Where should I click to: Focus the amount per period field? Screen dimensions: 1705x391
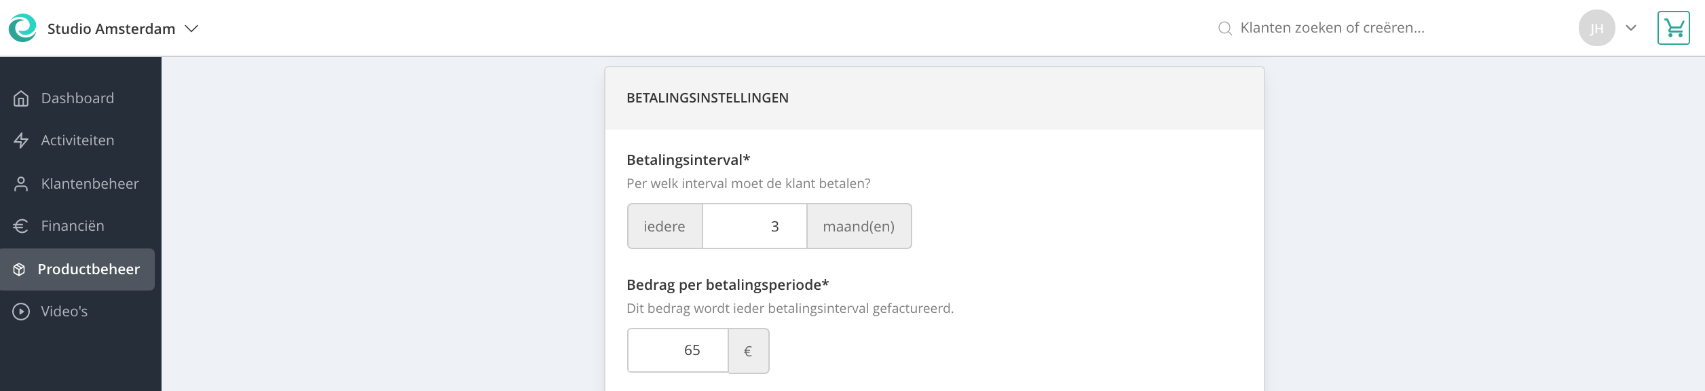point(678,350)
